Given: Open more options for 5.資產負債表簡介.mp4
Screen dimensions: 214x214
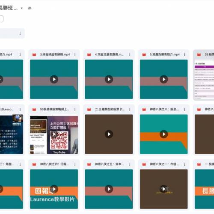Looking at the screenshot, I should pyautogui.click(x=184, y=54).
